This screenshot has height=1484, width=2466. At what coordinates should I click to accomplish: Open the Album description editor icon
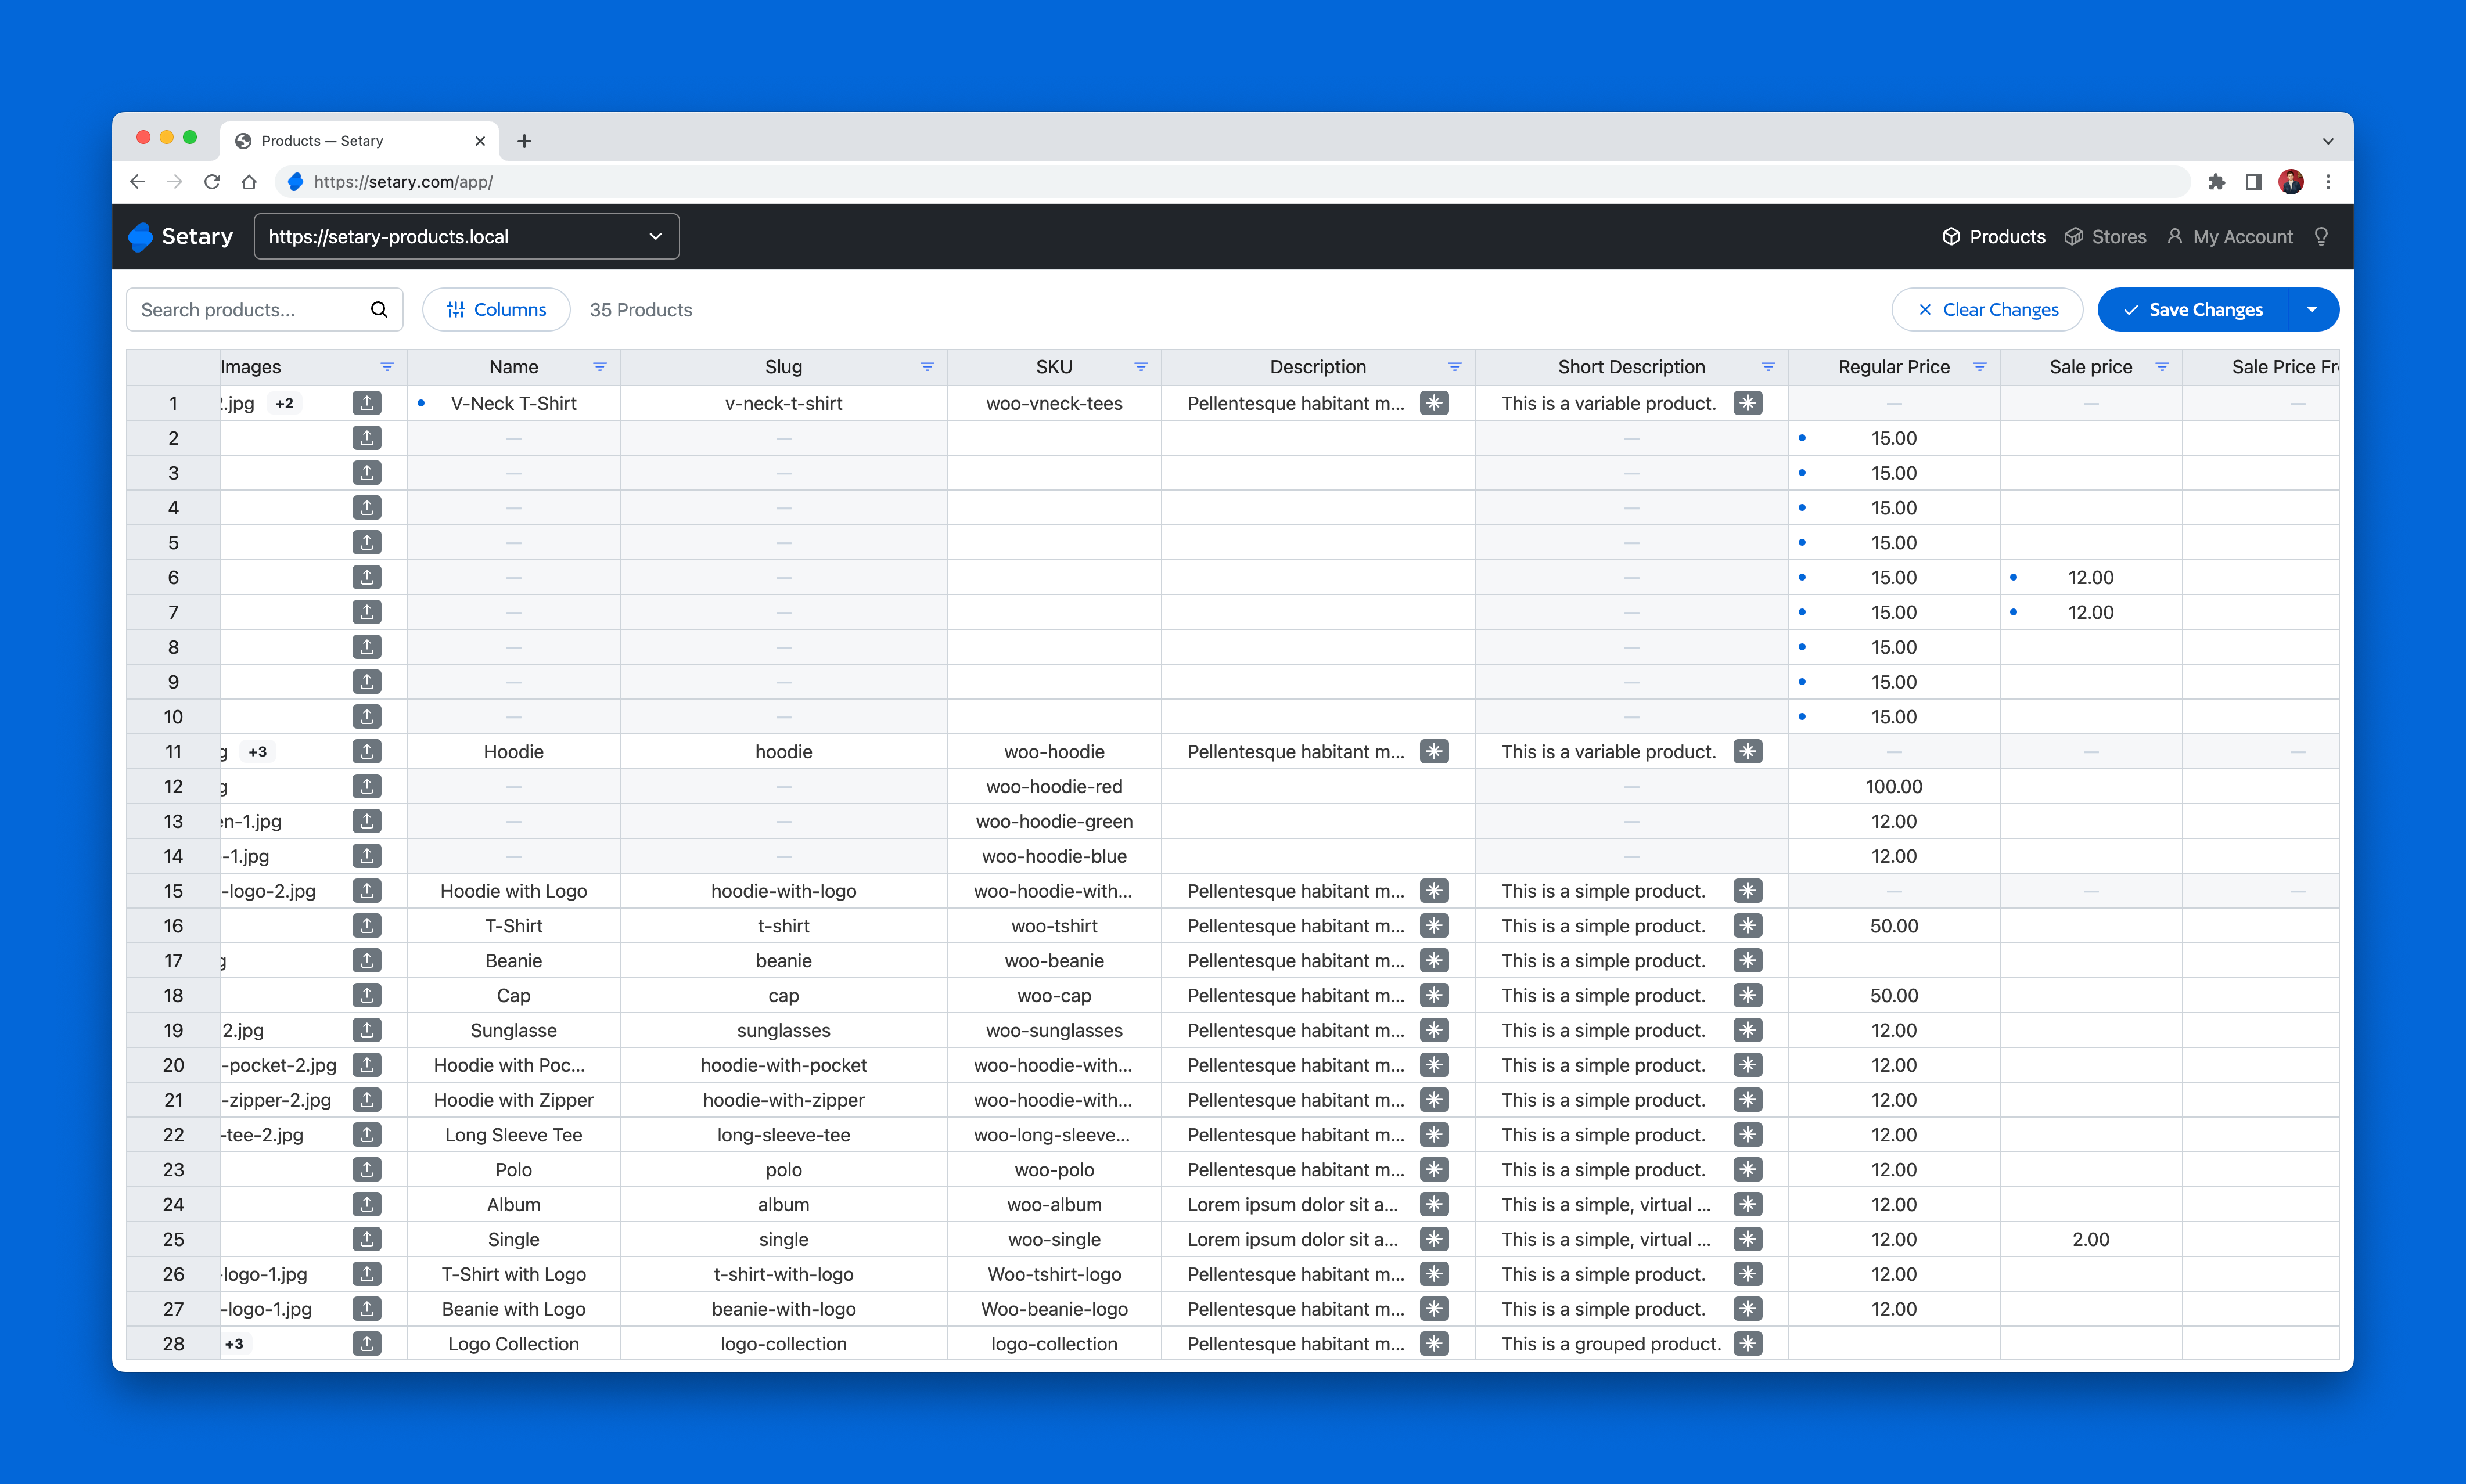click(1434, 1204)
